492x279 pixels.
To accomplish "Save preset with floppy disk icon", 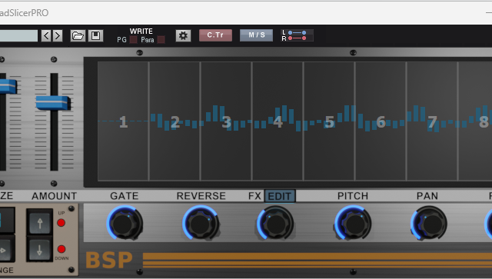I will 95,36.
